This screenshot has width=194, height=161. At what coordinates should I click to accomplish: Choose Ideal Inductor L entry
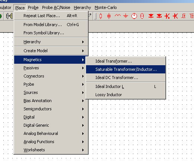tap(126, 86)
